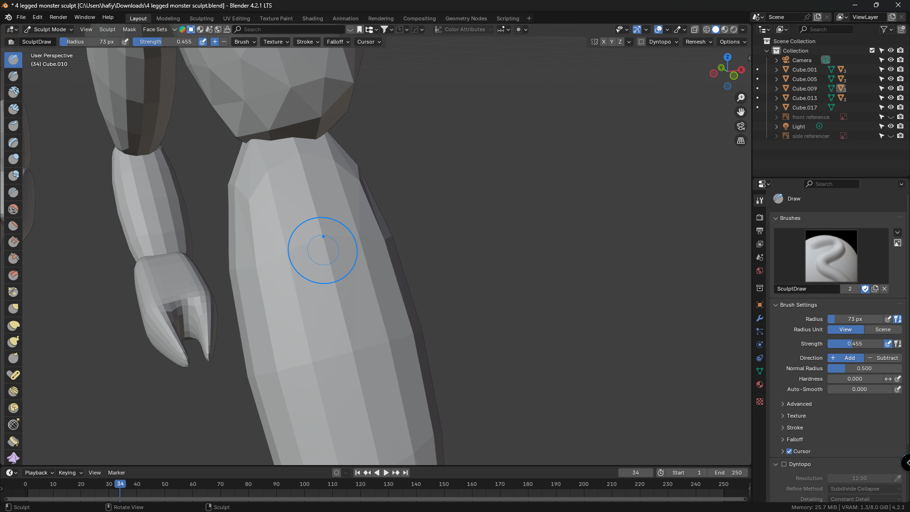Image resolution: width=910 pixels, height=512 pixels.
Task: Open the Face Sets menu
Action: (x=155, y=29)
